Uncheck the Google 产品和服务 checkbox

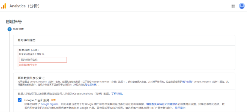click(20, 100)
